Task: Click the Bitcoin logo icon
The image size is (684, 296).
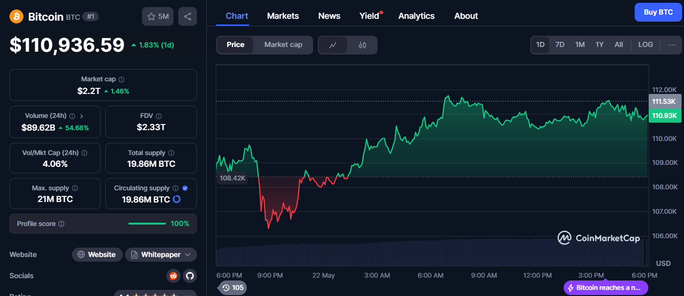Action: [16, 17]
